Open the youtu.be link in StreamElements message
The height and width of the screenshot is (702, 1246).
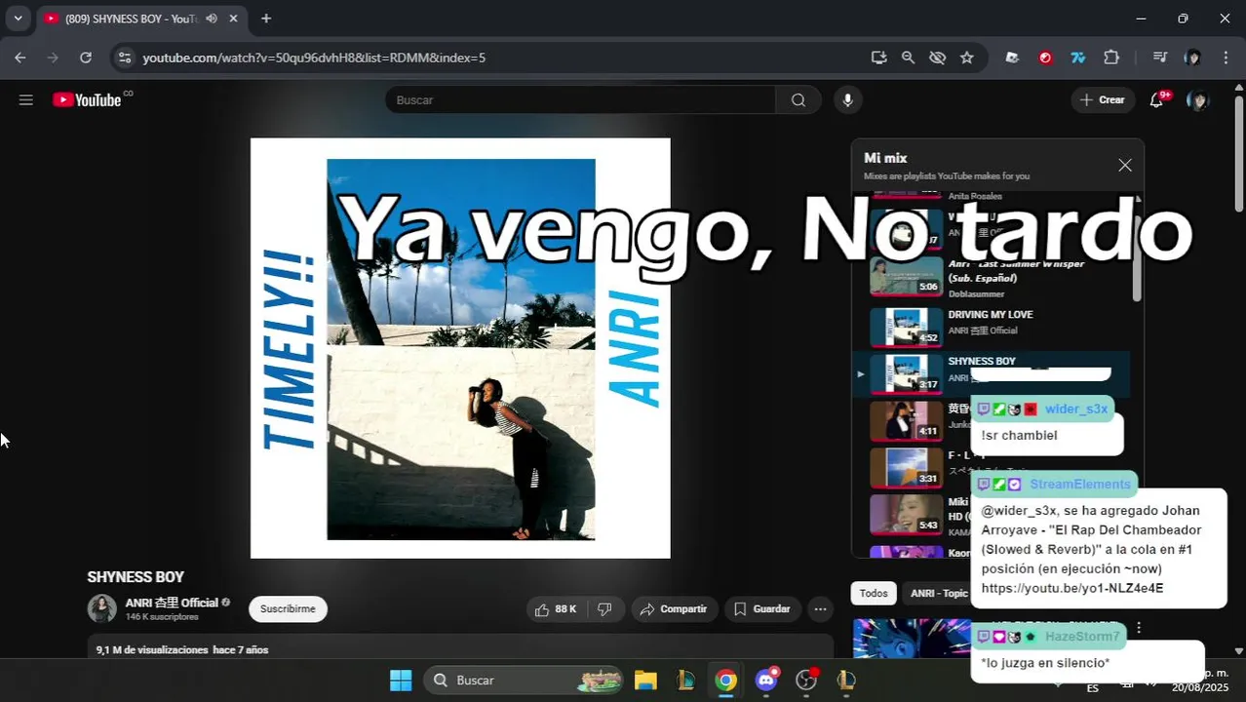pos(1072,588)
